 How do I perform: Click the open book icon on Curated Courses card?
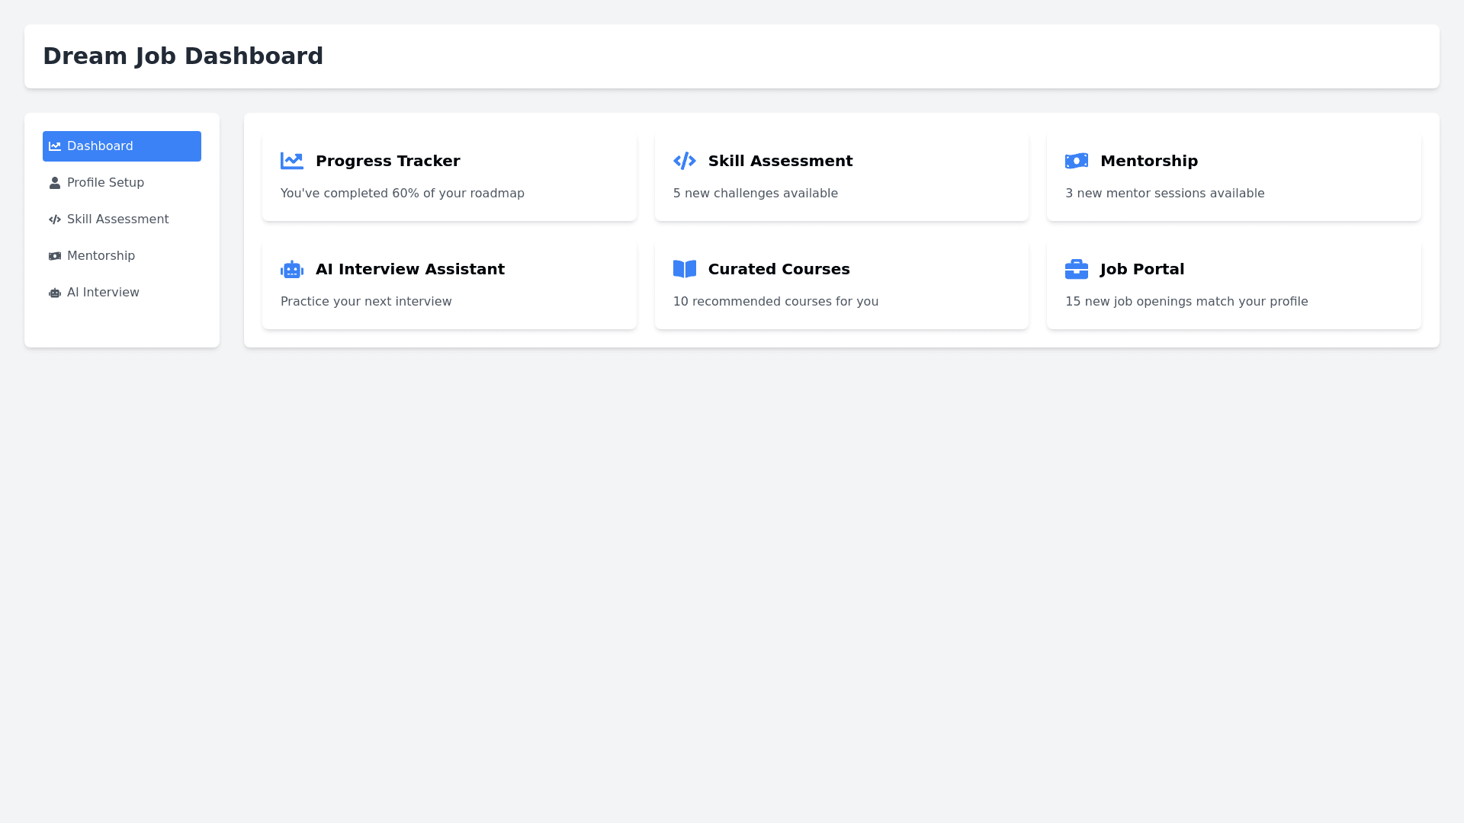684,269
